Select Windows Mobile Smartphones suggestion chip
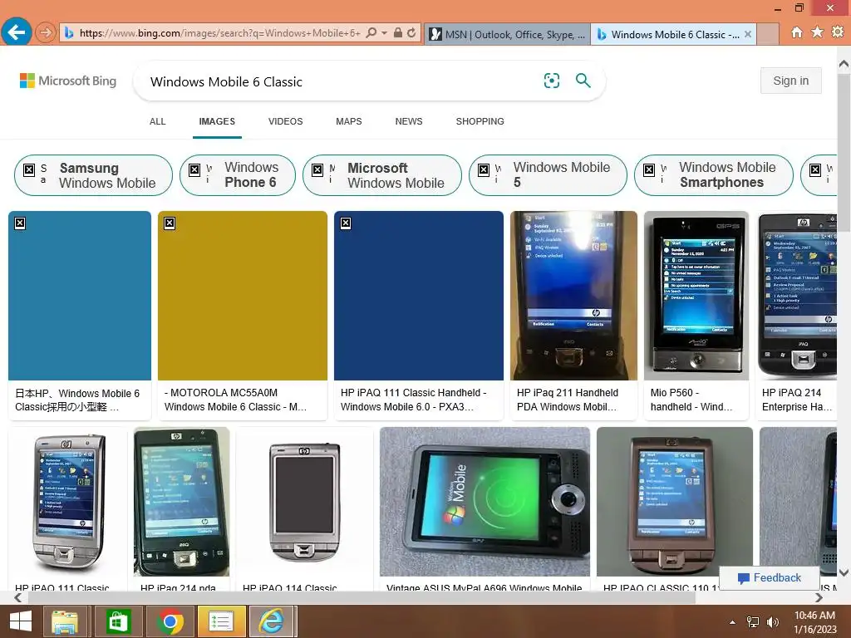Viewport: 851px width, 638px height. (x=714, y=175)
